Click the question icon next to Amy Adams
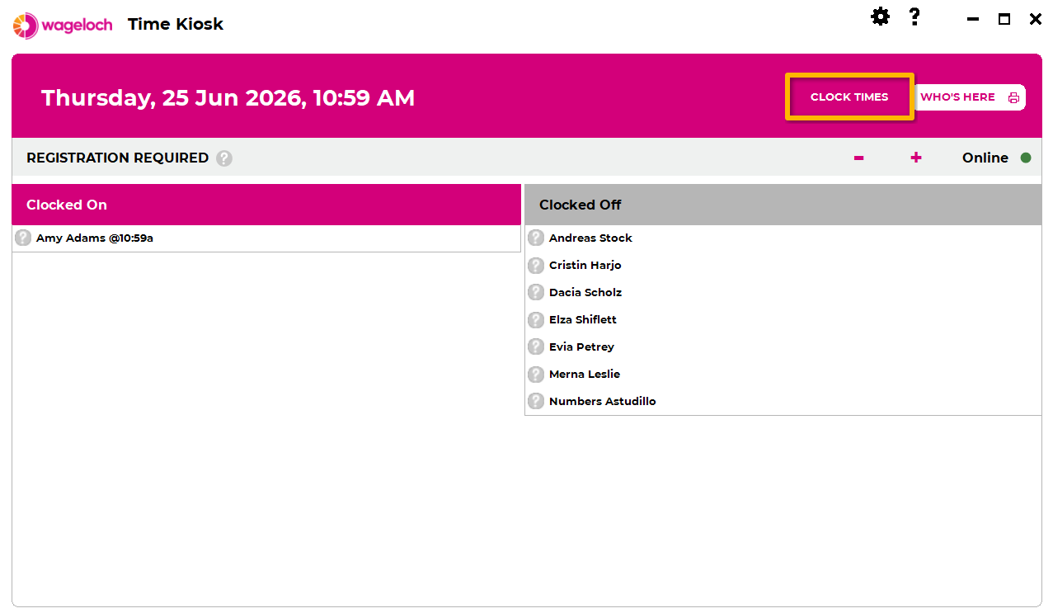This screenshot has width=1053, height=613. (x=23, y=238)
